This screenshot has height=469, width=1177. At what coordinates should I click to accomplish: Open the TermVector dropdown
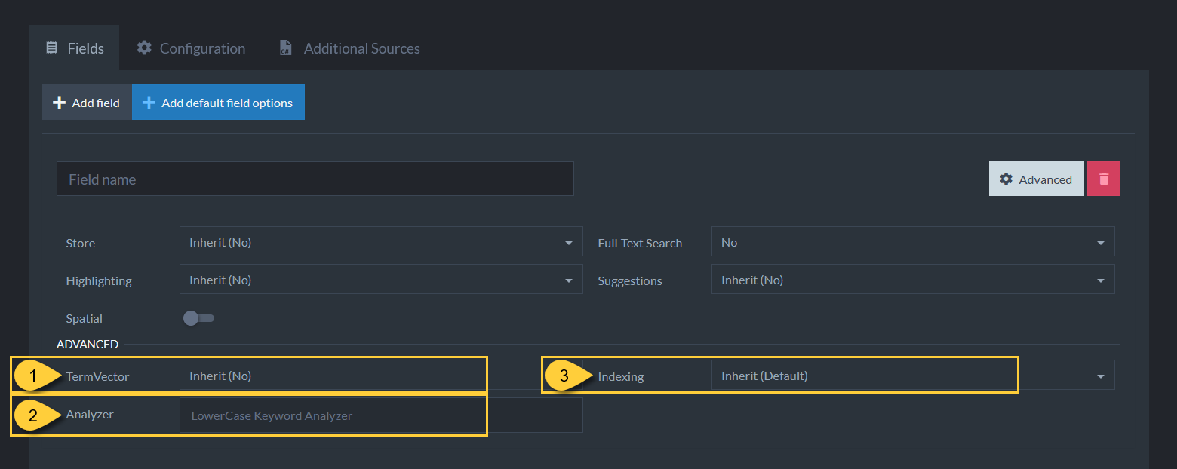pyautogui.click(x=381, y=376)
